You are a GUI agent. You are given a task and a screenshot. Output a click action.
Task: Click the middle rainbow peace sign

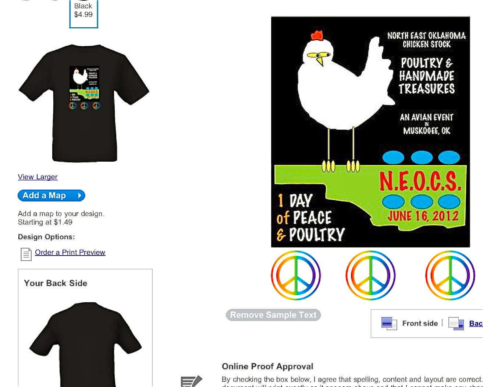tap(370, 275)
